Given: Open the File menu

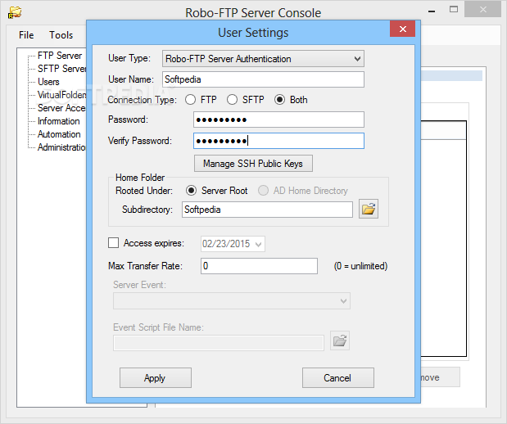Looking at the screenshot, I should point(26,35).
